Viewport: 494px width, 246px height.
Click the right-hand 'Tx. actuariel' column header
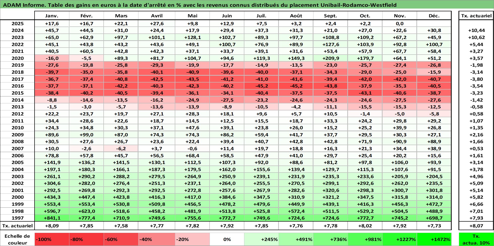(x=476, y=16)
